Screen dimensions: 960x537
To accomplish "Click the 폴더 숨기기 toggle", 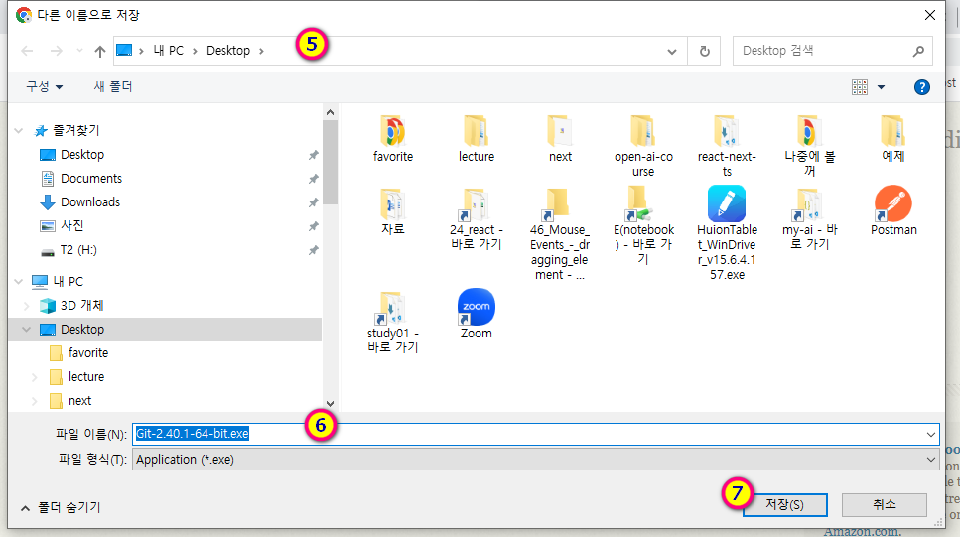I will click(x=61, y=507).
